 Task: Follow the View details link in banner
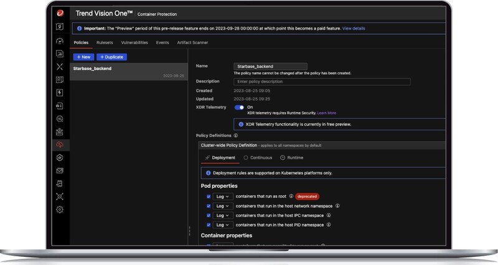(x=354, y=28)
